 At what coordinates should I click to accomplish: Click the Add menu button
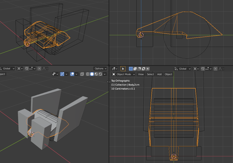pos(159,74)
